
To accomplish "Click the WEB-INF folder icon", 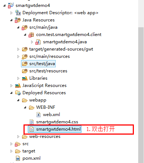I will [31, 107].
